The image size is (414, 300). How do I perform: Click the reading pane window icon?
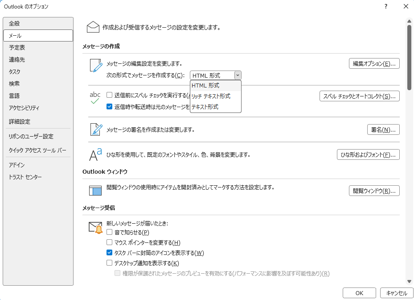pyautogui.click(x=95, y=191)
